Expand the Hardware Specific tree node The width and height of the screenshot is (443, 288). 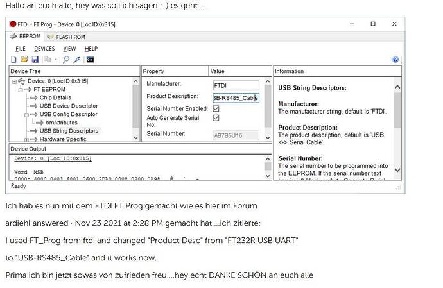(x=26, y=139)
